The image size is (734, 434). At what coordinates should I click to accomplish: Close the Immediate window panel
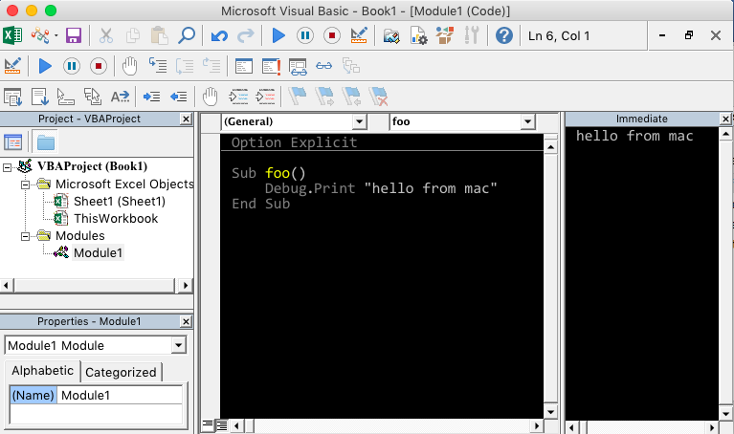pos(725,119)
